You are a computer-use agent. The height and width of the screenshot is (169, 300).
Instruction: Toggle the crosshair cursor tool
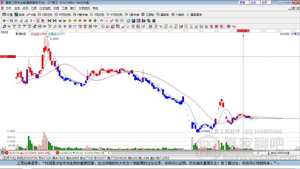pyautogui.click(x=107, y=21)
